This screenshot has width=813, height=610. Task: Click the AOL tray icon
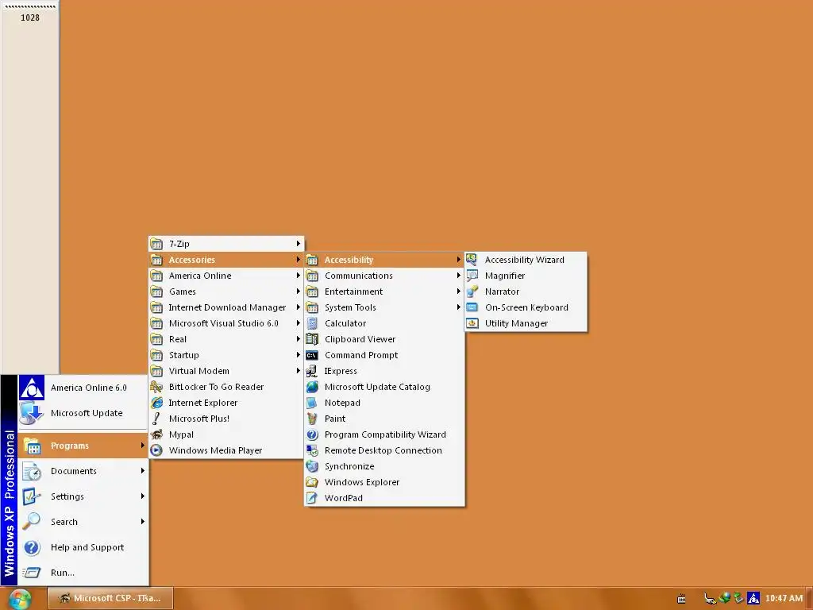(x=754, y=599)
